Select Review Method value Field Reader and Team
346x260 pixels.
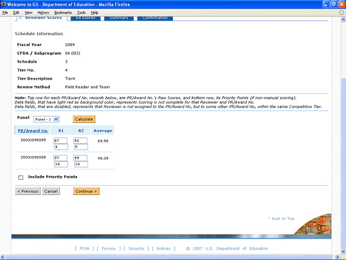pyautogui.click(x=88, y=87)
